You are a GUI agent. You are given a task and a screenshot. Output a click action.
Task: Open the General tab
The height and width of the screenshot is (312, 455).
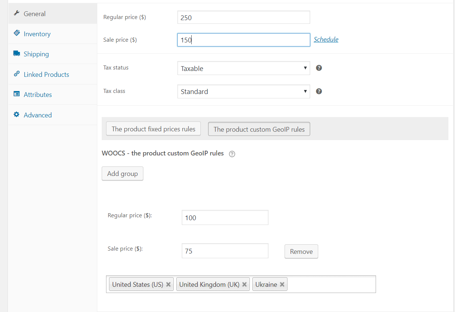(x=53, y=14)
